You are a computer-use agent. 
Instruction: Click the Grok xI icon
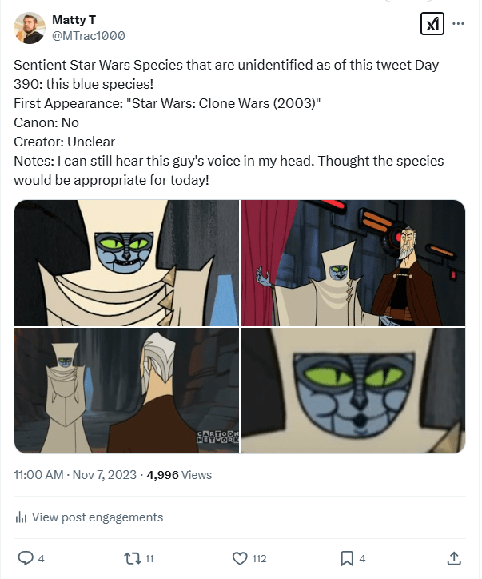[x=432, y=24]
